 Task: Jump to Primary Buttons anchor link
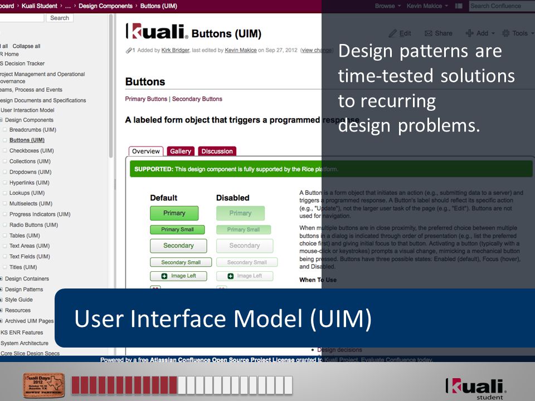146,99
